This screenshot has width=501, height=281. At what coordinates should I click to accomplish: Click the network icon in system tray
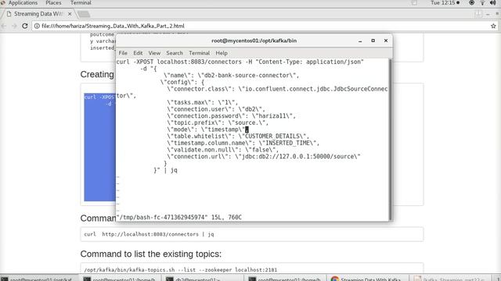482,3
